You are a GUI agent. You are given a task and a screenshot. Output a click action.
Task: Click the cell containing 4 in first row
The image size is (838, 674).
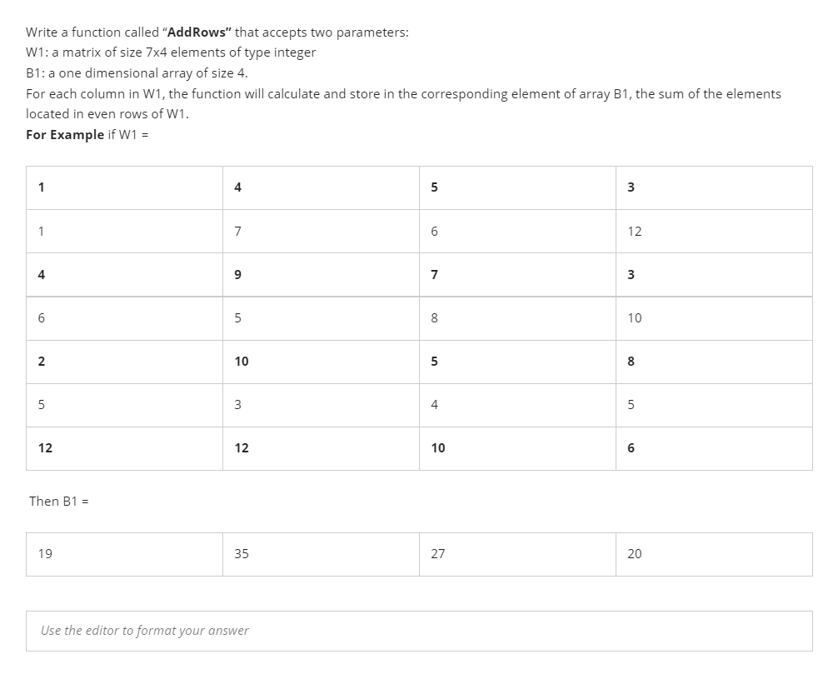[320, 187]
